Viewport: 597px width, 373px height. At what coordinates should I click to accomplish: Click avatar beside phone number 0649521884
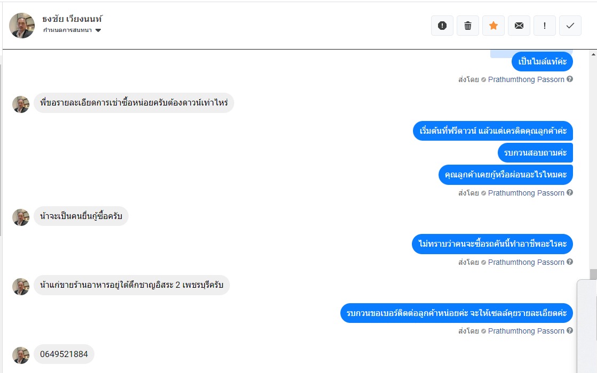(21, 355)
